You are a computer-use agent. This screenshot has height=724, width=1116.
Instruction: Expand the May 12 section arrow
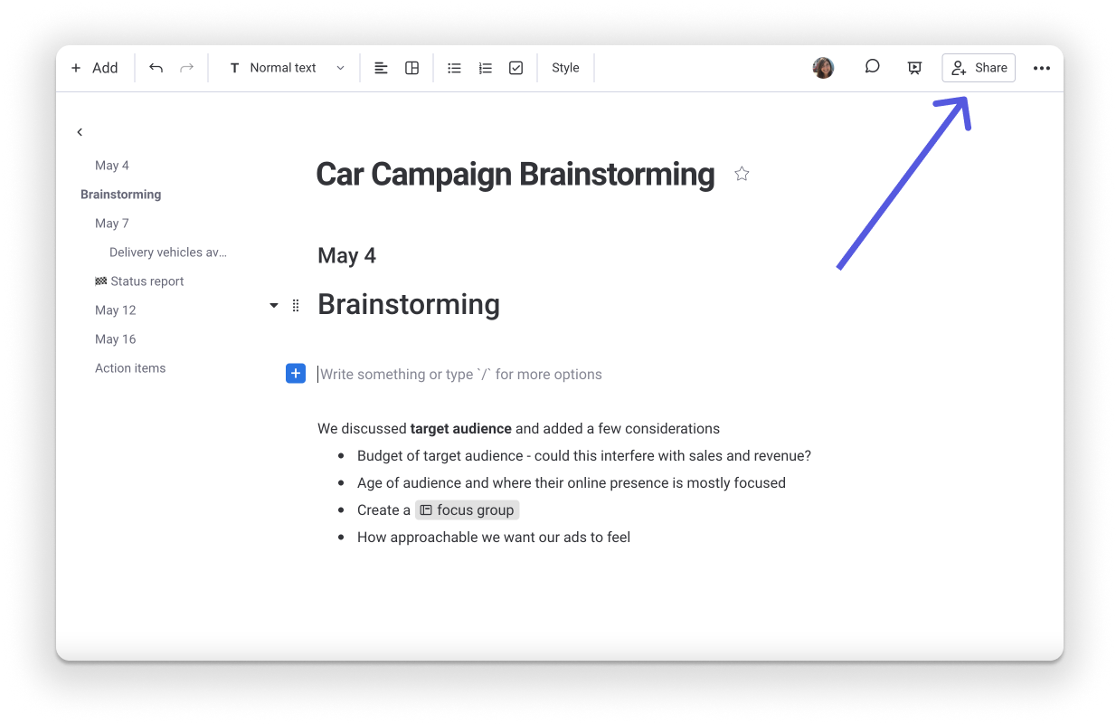[273, 306]
